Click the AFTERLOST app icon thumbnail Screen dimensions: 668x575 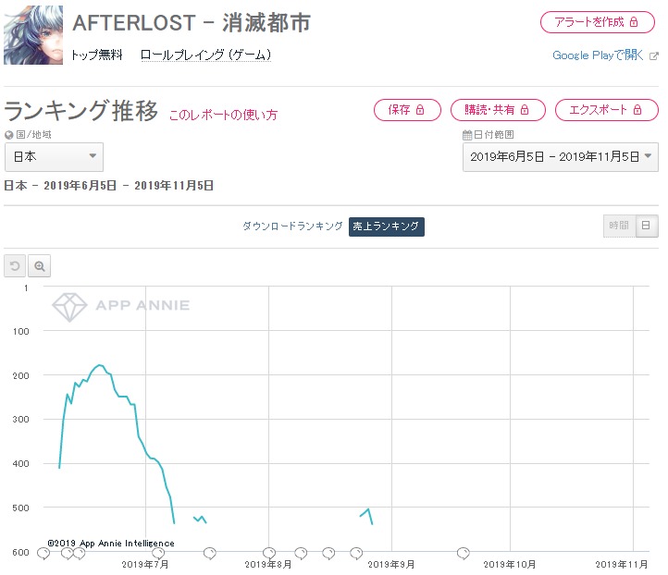coord(33,35)
